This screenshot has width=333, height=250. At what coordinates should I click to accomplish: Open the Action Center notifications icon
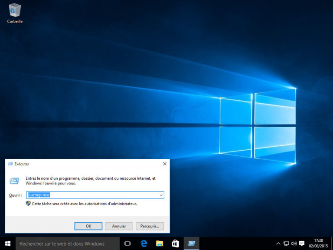[x=302, y=243]
